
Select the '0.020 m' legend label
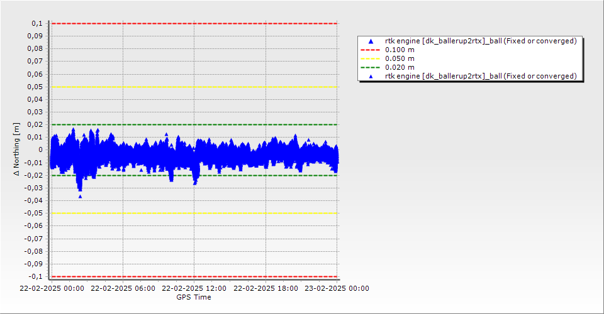pyautogui.click(x=400, y=68)
